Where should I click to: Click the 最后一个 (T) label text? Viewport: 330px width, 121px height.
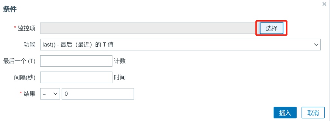tap(19, 61)
